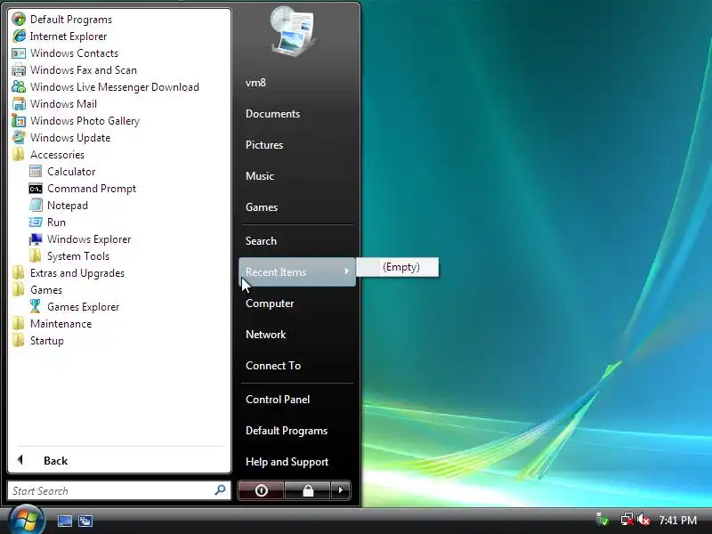Image resolution: width=712 pixels, height=534 pixels.
Task: Open Windows Contacts icon
Action: [x=19, y=53]
